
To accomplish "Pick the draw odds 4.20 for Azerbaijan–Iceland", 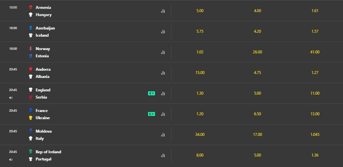I will click(257, 31).
